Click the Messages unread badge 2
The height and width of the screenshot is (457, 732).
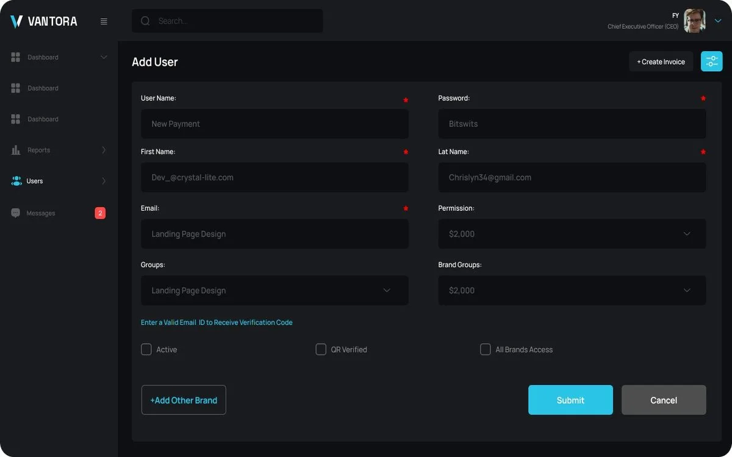pyautogui.click(x=100, y=213)
